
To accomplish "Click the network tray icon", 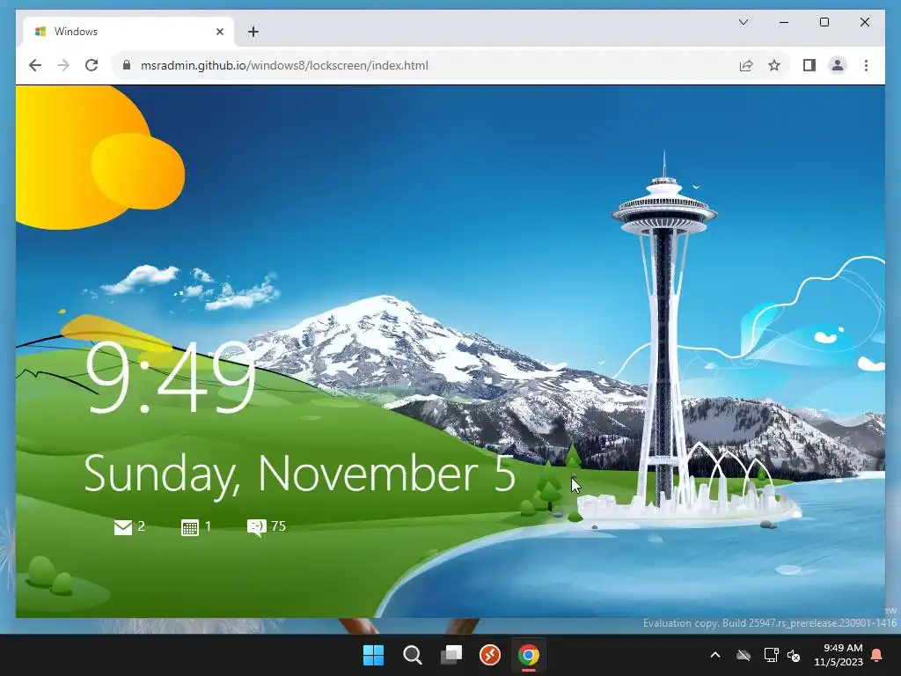I will pyautogui.click(x=771, y=655).
